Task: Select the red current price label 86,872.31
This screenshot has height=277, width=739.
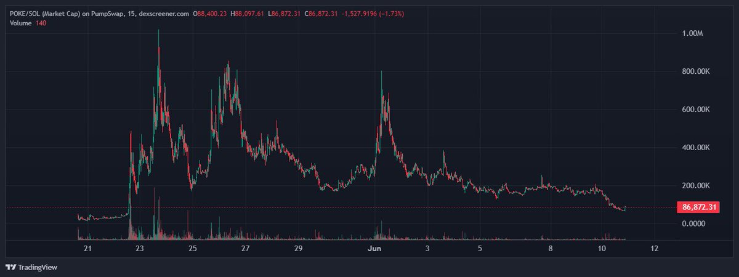Action: 699,207
